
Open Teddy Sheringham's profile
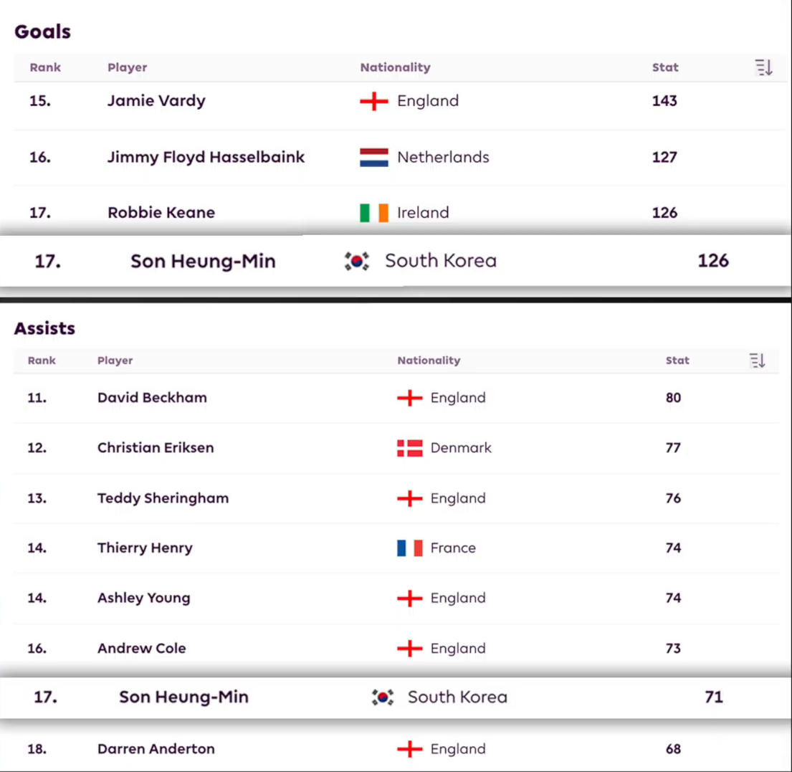click(163, 498)
